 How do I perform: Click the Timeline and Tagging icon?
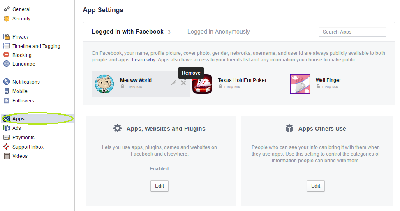tap(7, 46)
